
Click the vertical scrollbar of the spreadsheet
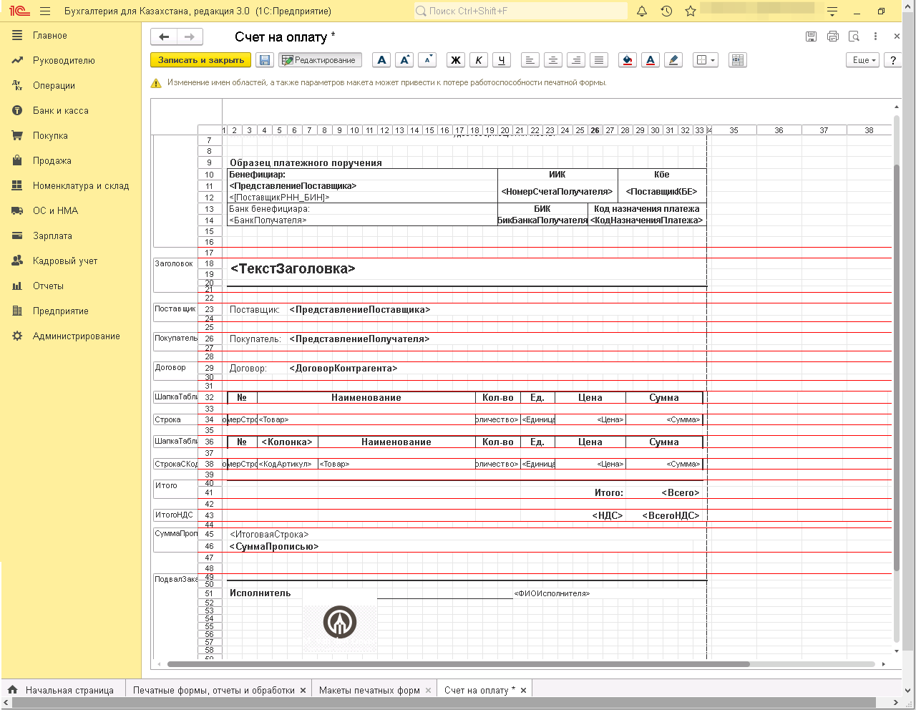(897, 368)
